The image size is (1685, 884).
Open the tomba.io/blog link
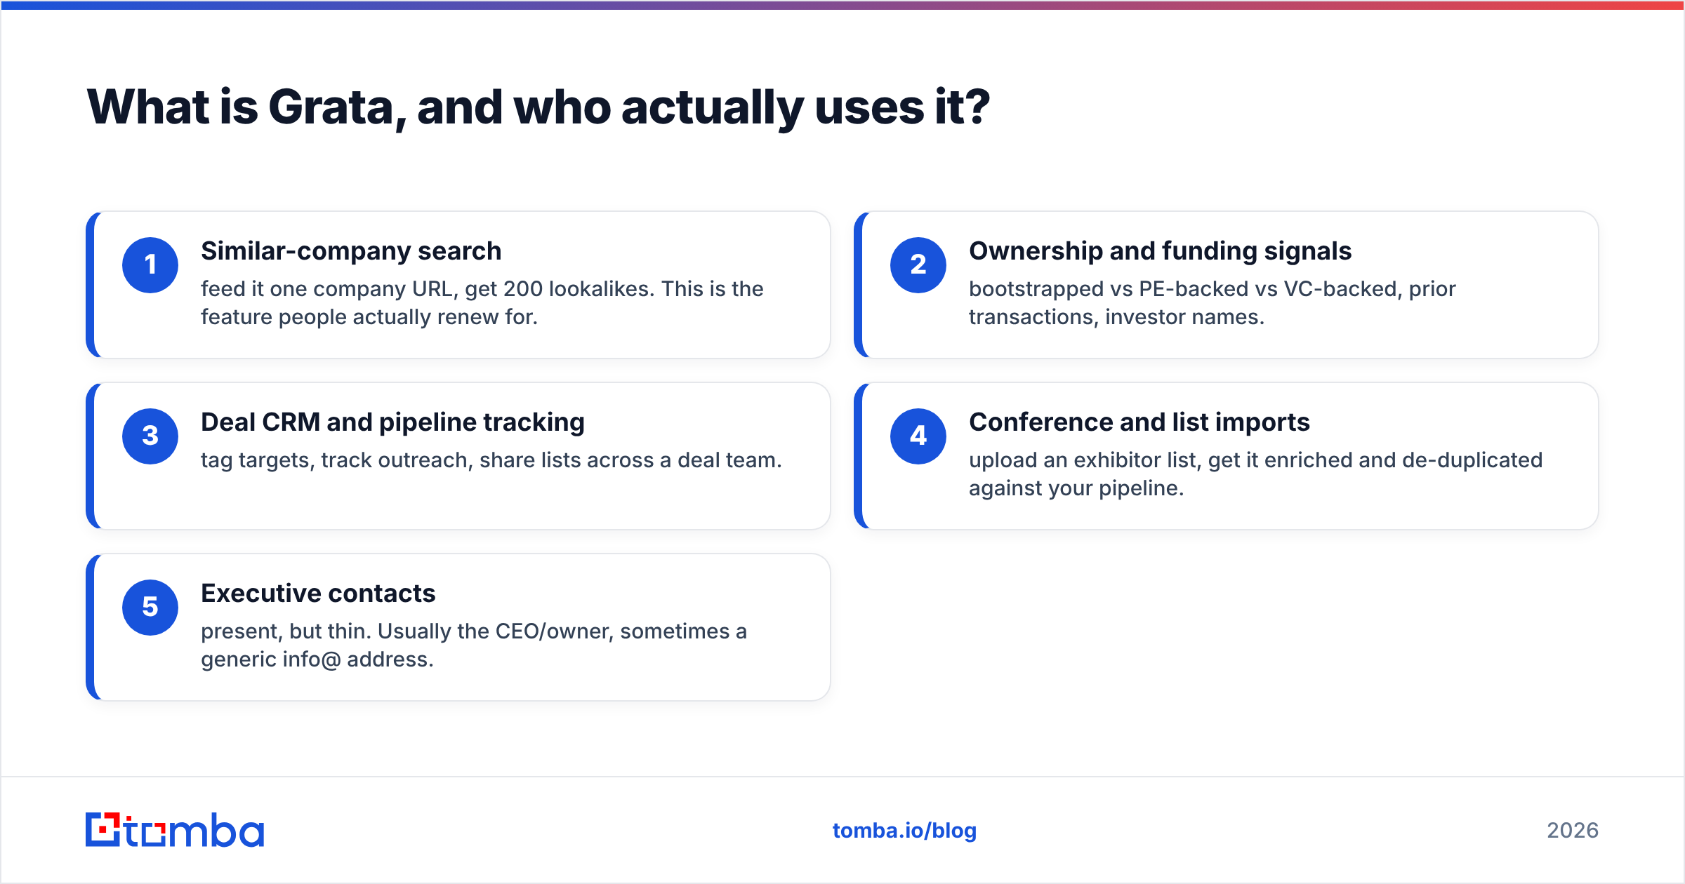(x=904, y=831)
